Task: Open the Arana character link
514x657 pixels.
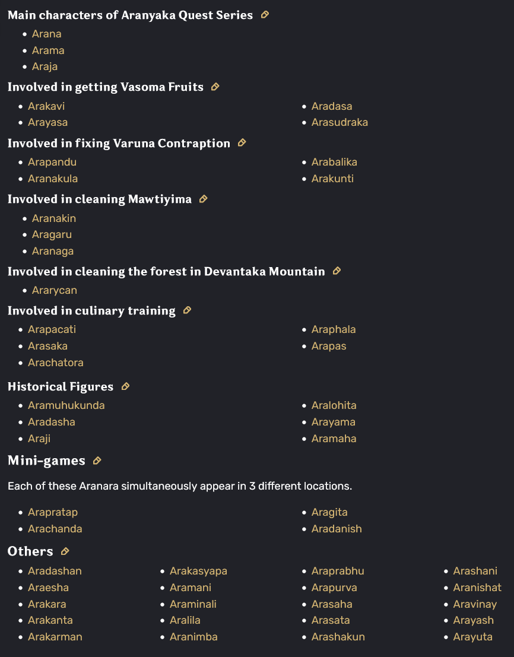Action: (x=46, y=34)
